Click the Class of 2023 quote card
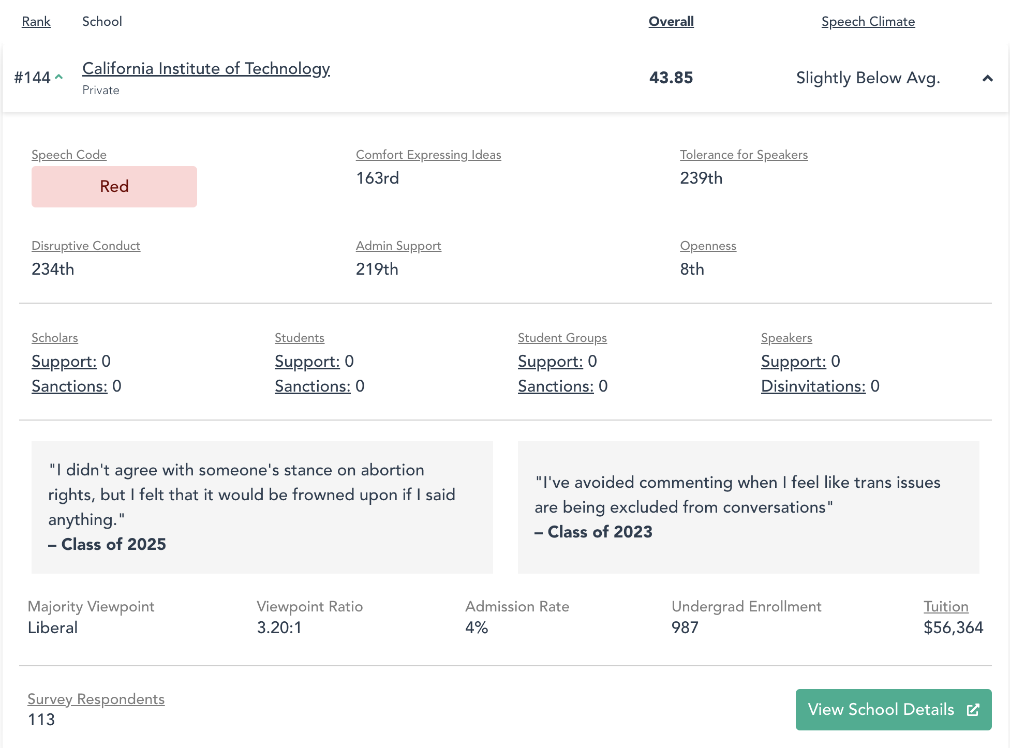 click(x=749, y=507)
